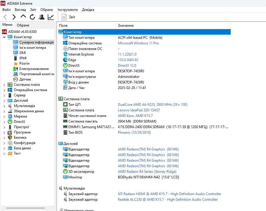
Task: Open the Інструменти menu
Action: click(x=67, y=10)
